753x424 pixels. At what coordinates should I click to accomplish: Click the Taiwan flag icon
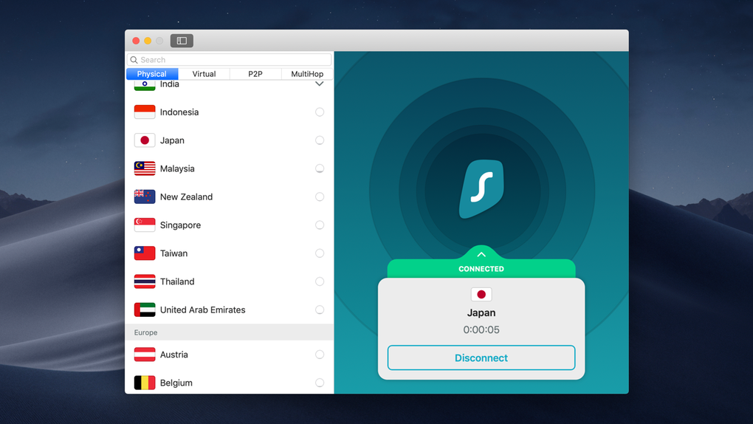point(145,253)
